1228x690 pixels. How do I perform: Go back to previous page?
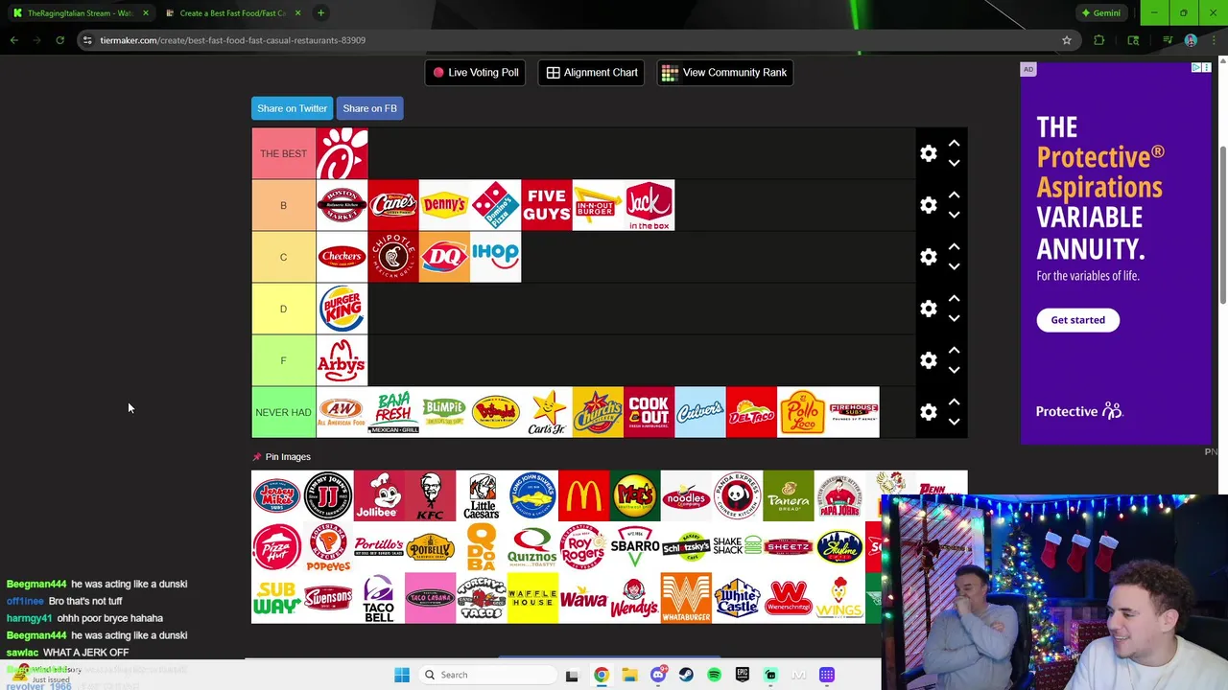point(13,40)
